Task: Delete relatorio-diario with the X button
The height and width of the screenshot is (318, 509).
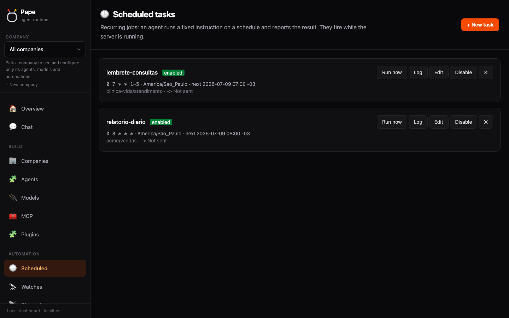Action: tap(486, 122)
